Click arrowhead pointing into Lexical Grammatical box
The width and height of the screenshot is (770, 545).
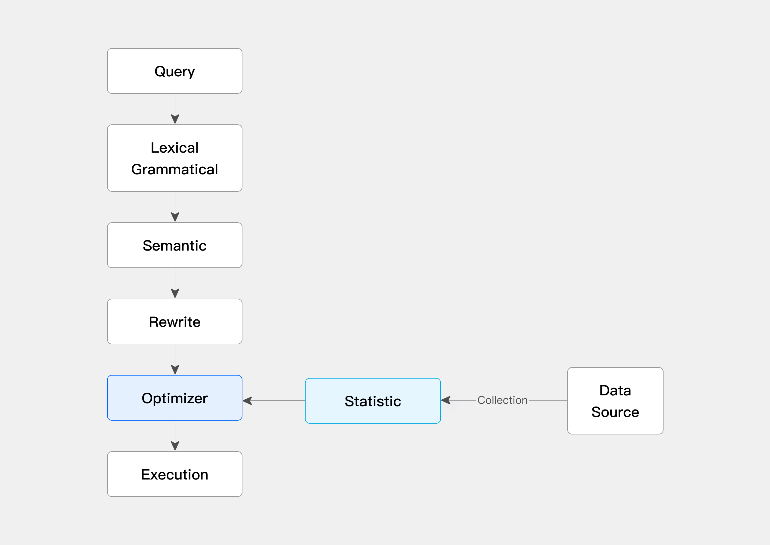coord(175,119)
